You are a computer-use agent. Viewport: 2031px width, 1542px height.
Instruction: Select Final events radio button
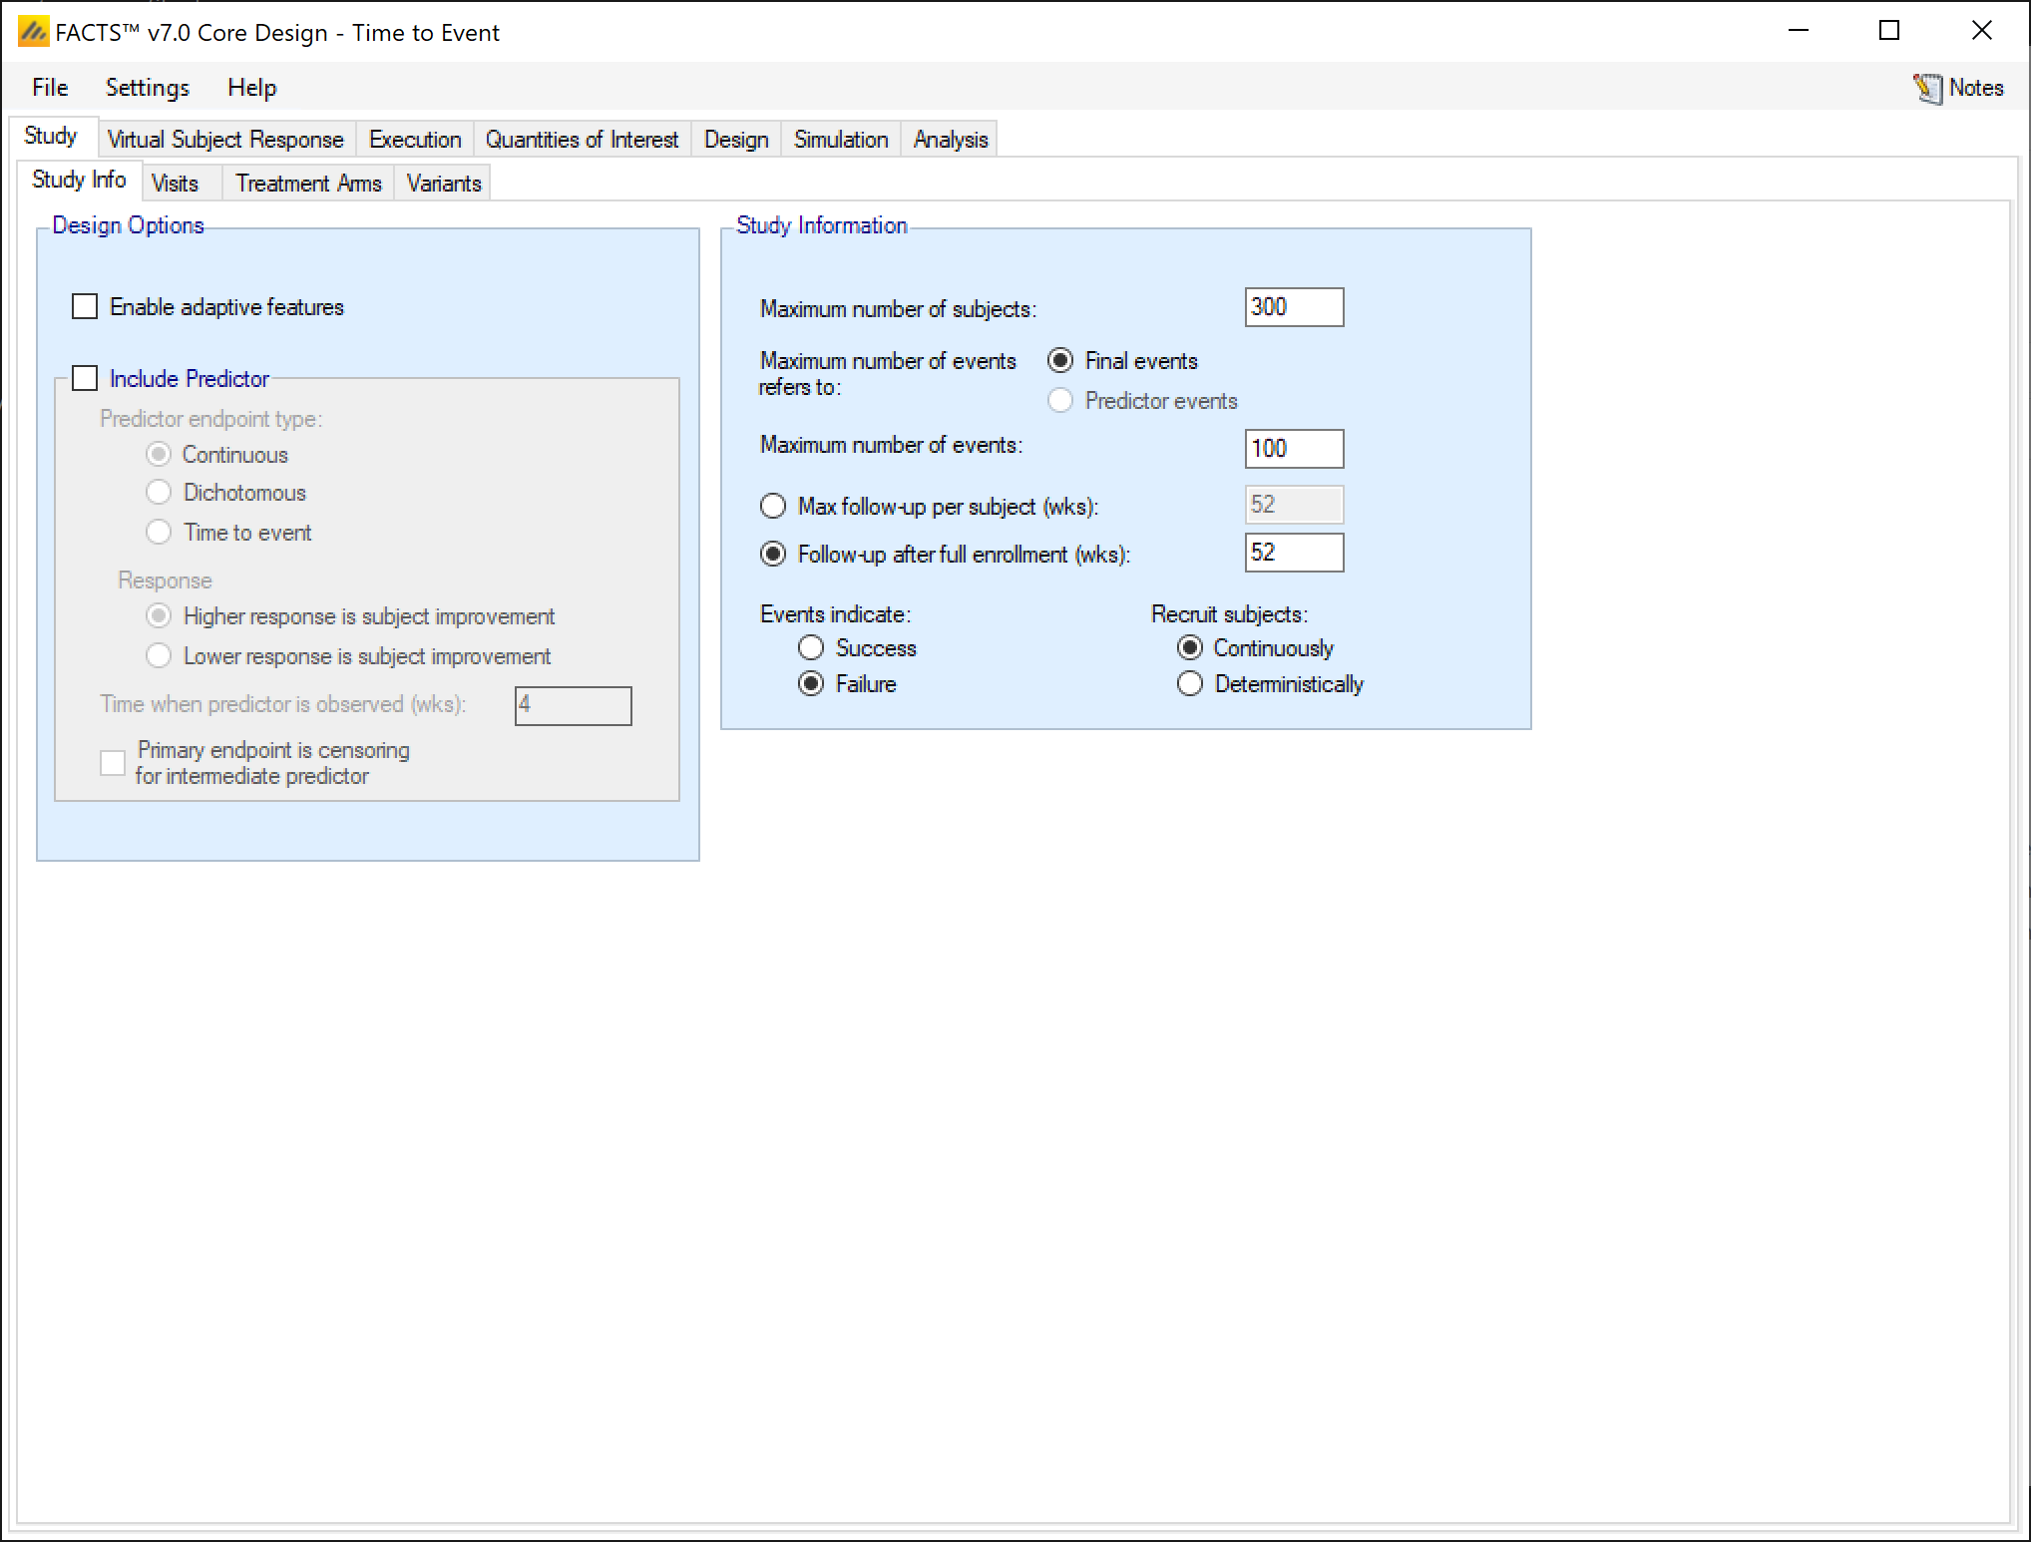[1060, 360]
